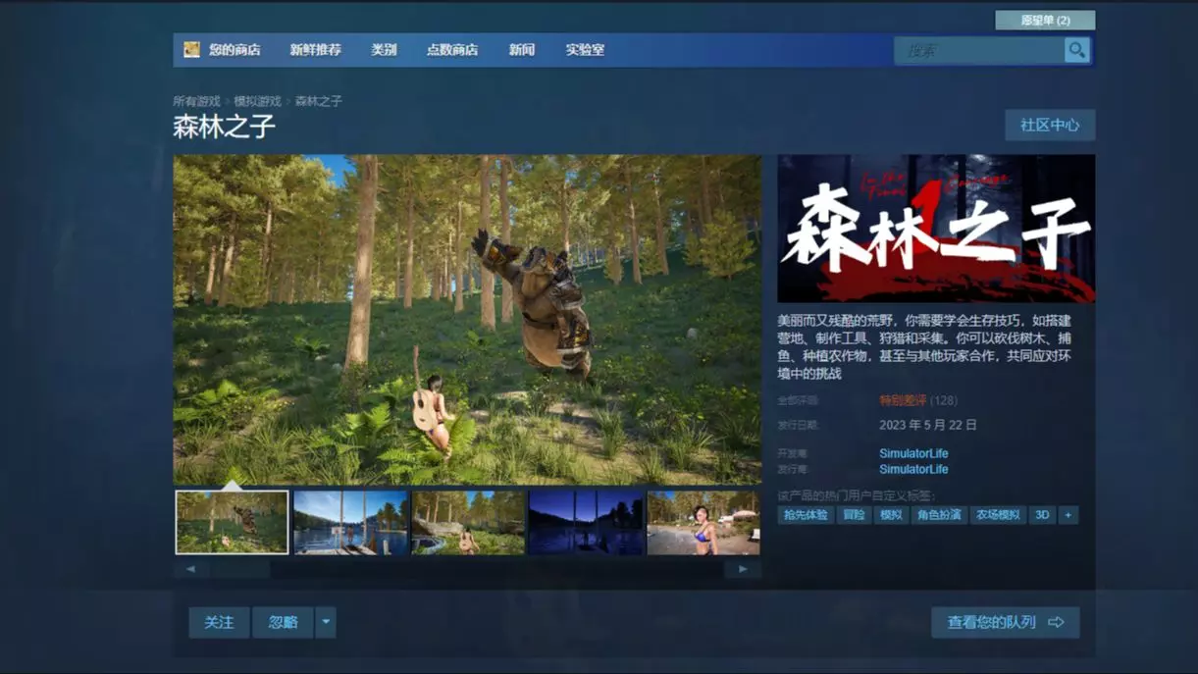Click the 关注 button
This screenshot has width=1198, height=674.
click(x=219, y=622)
